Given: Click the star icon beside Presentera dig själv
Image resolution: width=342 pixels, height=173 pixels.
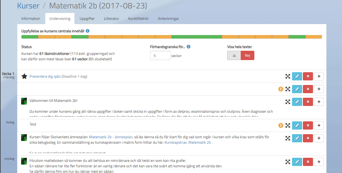Looking at the screenshot, I should (x=24, y=77).
